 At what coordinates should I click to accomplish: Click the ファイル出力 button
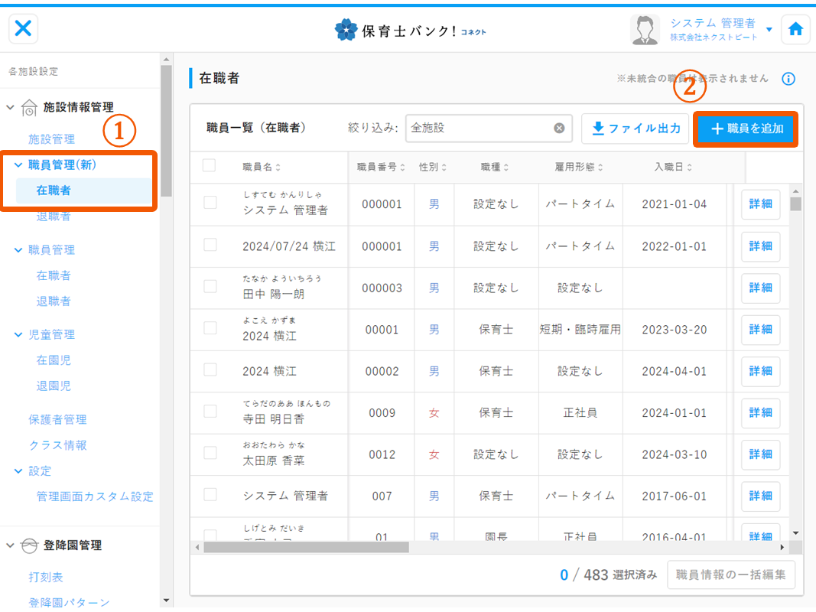tap(636, 129)
